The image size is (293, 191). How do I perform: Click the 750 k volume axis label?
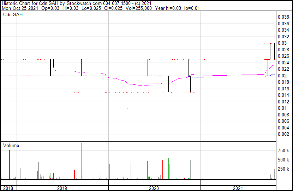coord(284,151)
